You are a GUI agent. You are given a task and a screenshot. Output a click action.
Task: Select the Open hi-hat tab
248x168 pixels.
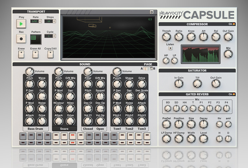click(100, 129)
